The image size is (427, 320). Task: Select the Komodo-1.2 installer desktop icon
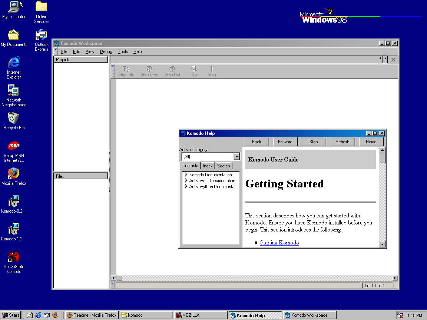(x=14, y=232)
